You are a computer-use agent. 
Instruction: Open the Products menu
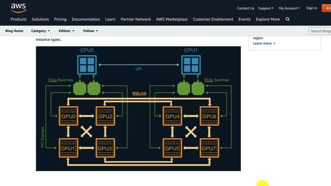pos(19,19)
